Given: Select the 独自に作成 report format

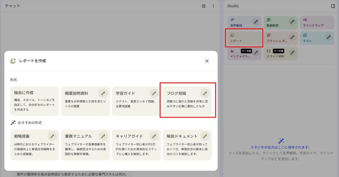Looking at the screenshot, I should tap(34, 101).
